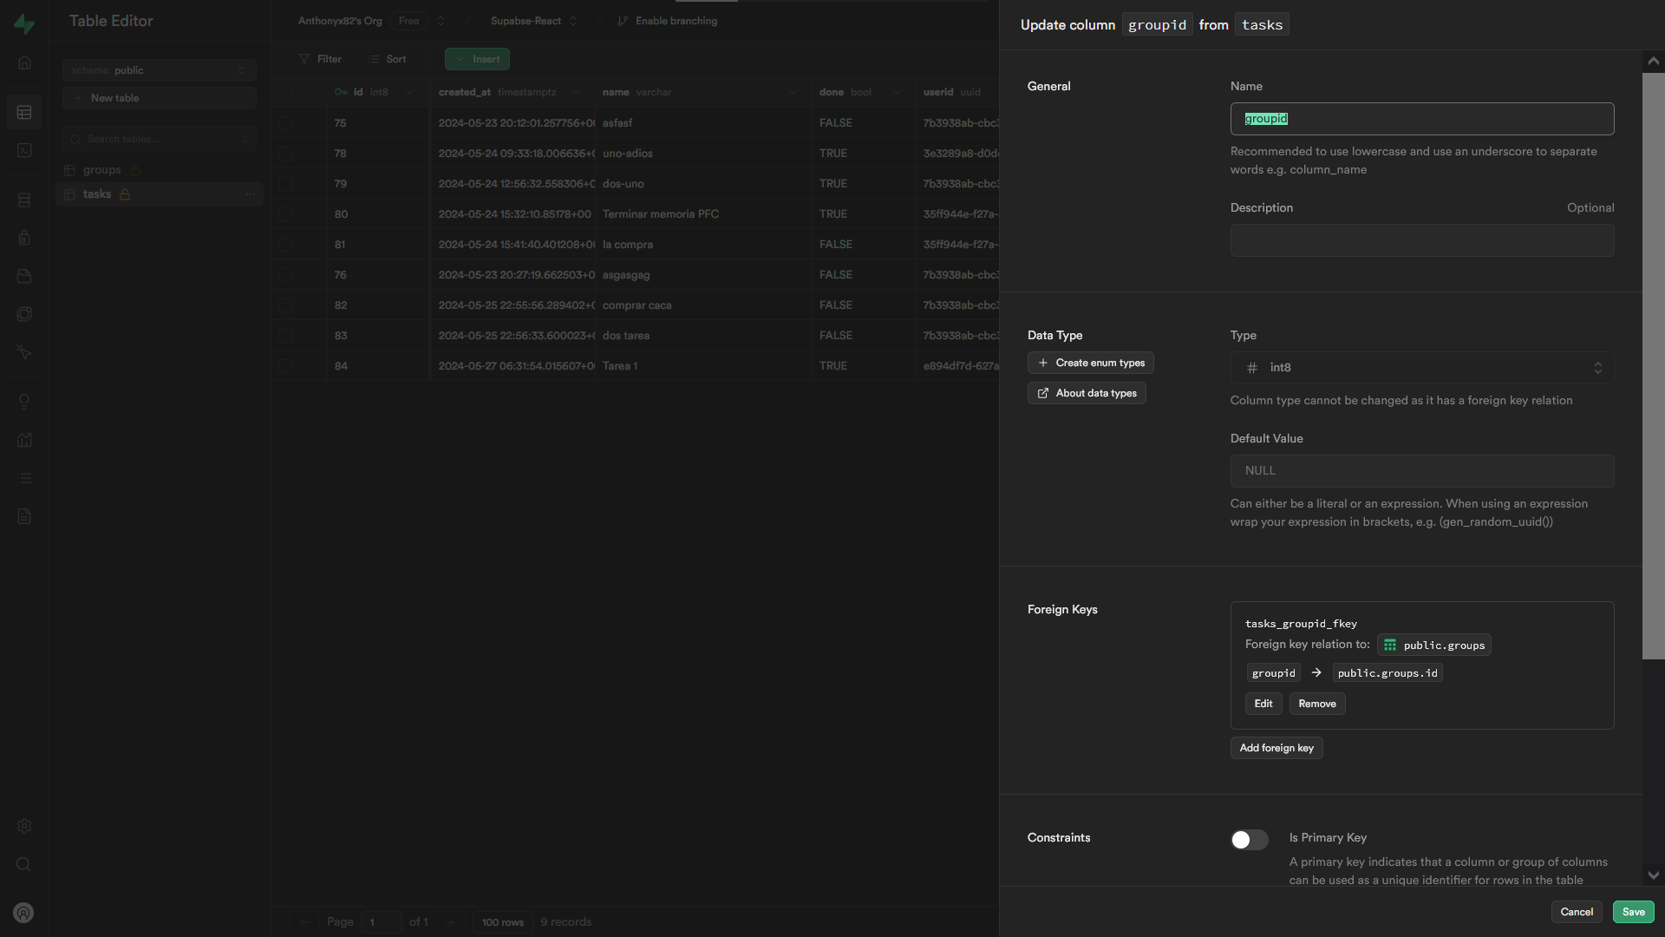The height and width of the screenshot is (937, 1665).
Task: Toggle the Is Primary Key switch
Action: (x=1249, y=840)
